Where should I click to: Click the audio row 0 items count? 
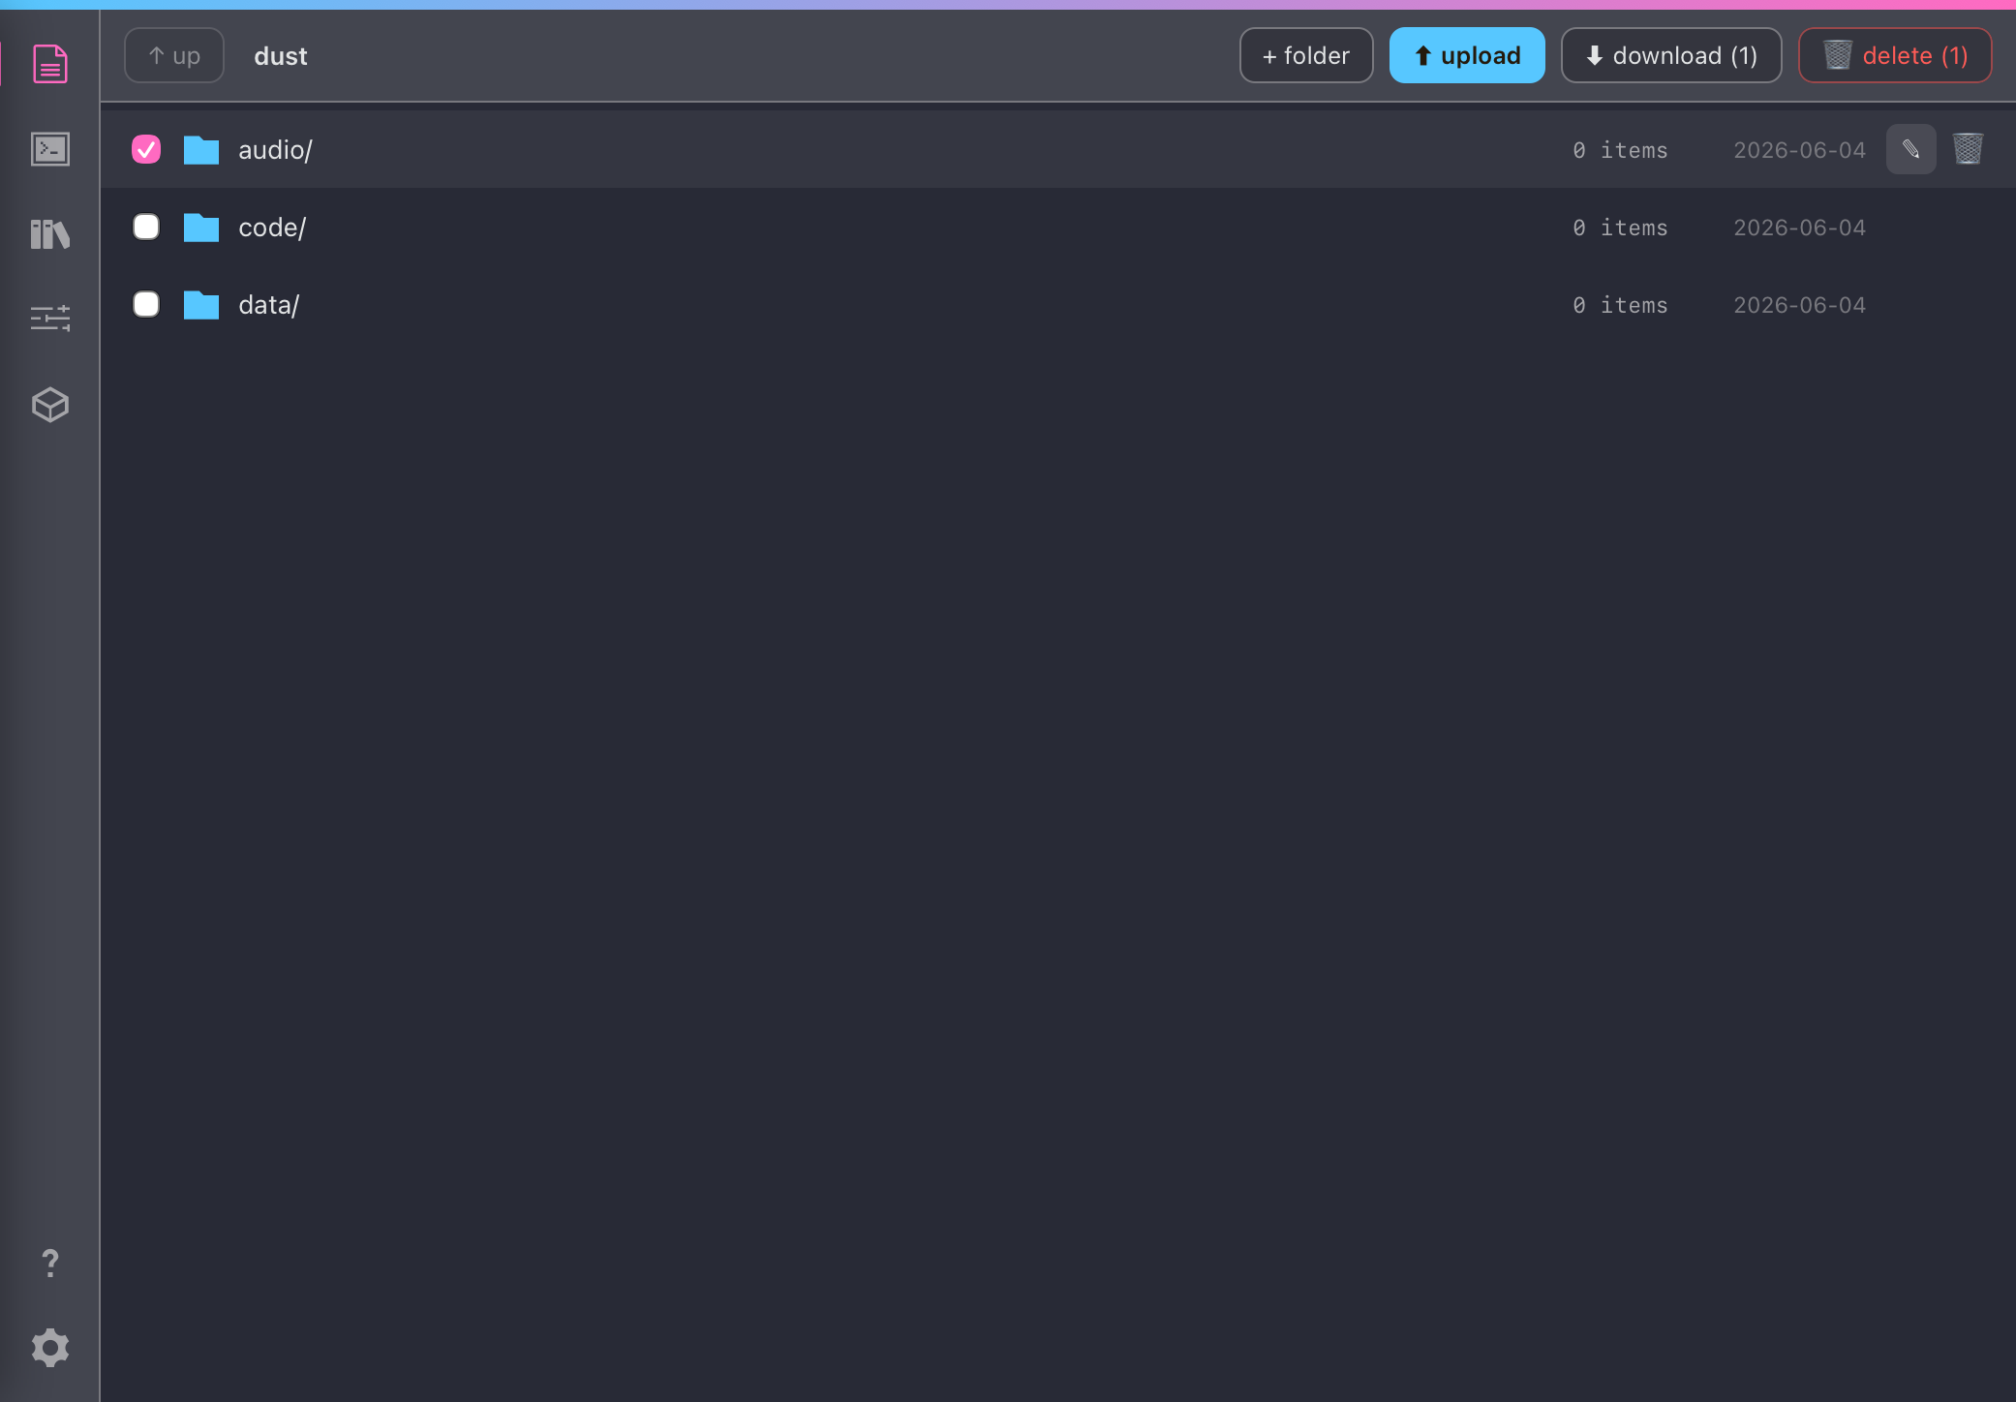1620,150
